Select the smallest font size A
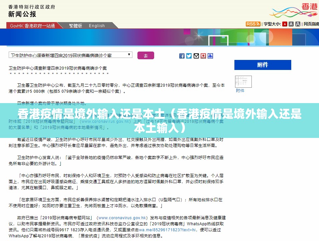Image resolution: width=319 pixels, height=241 pixels. [285, 24]
